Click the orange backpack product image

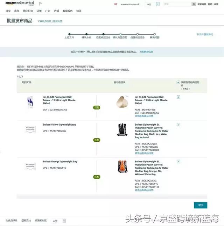(x=122, y=167)
